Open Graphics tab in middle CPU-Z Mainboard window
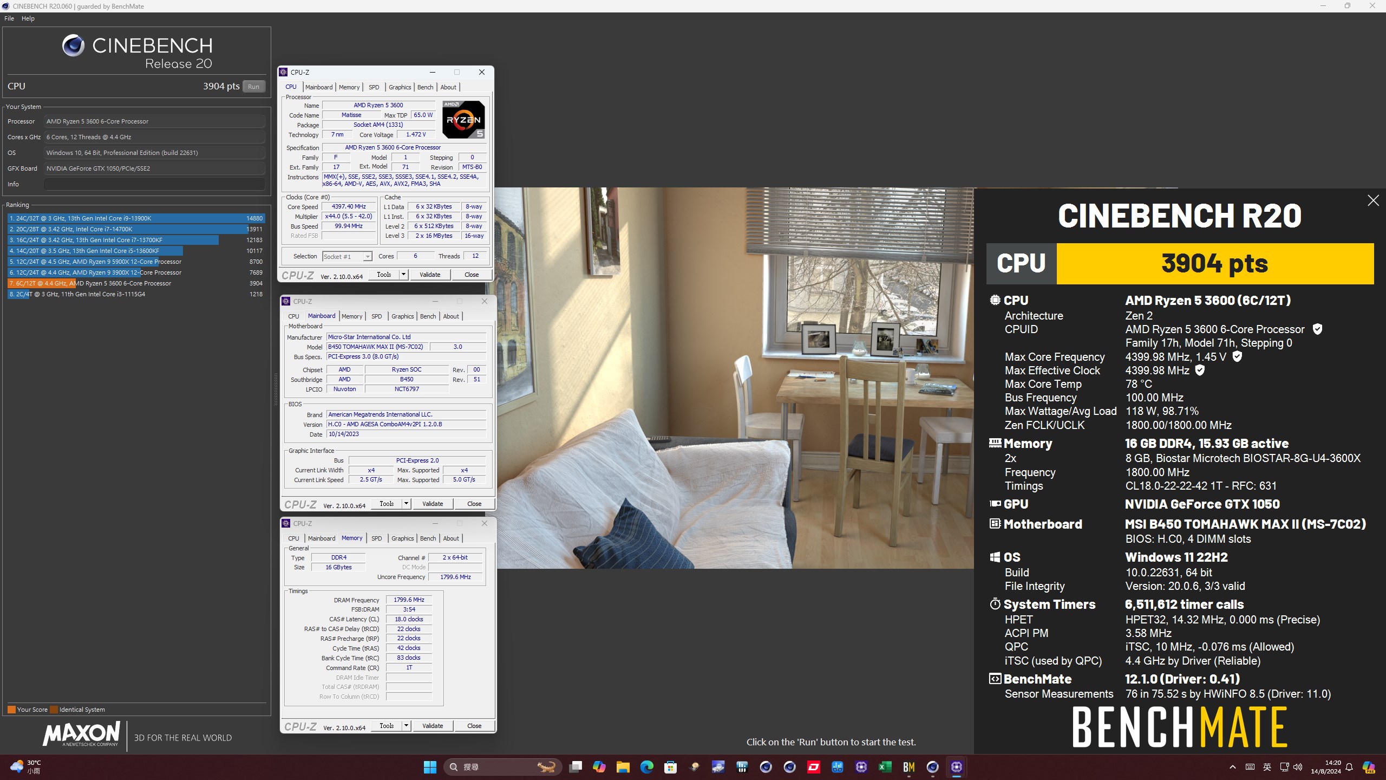The height and width of the screenshot is (780, 1386). point(402,316)
